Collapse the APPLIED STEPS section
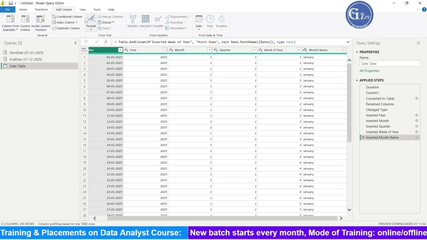427x240 pixels. (x=357, y=80)
